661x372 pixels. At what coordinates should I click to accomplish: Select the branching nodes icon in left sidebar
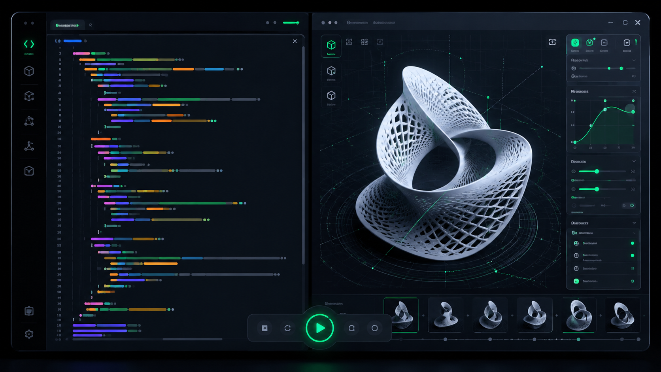(x=29, y=146)
